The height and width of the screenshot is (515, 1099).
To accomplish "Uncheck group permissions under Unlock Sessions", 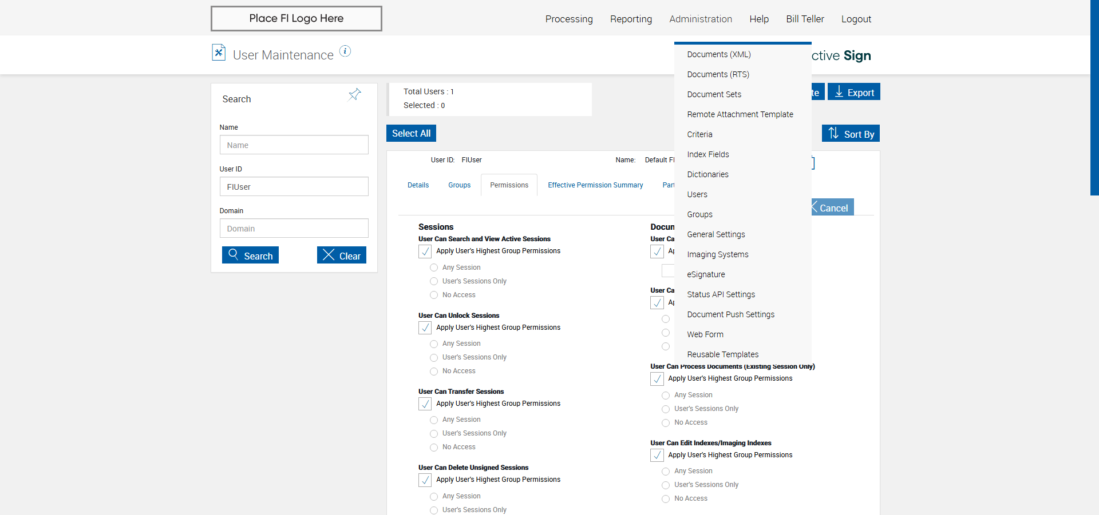I will [425, 328].
